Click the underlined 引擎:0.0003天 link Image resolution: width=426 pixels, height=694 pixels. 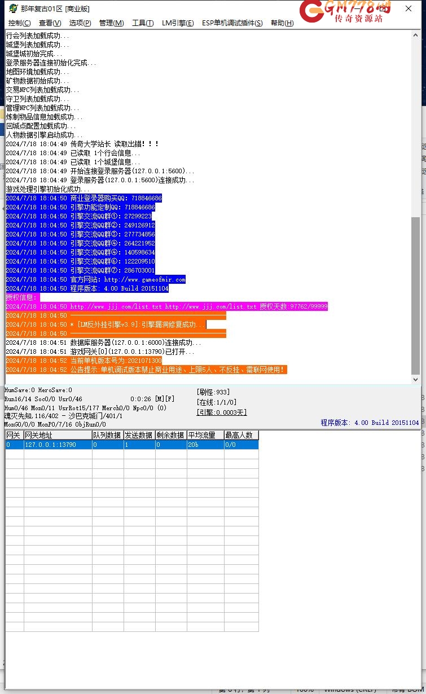coord(222,412)
